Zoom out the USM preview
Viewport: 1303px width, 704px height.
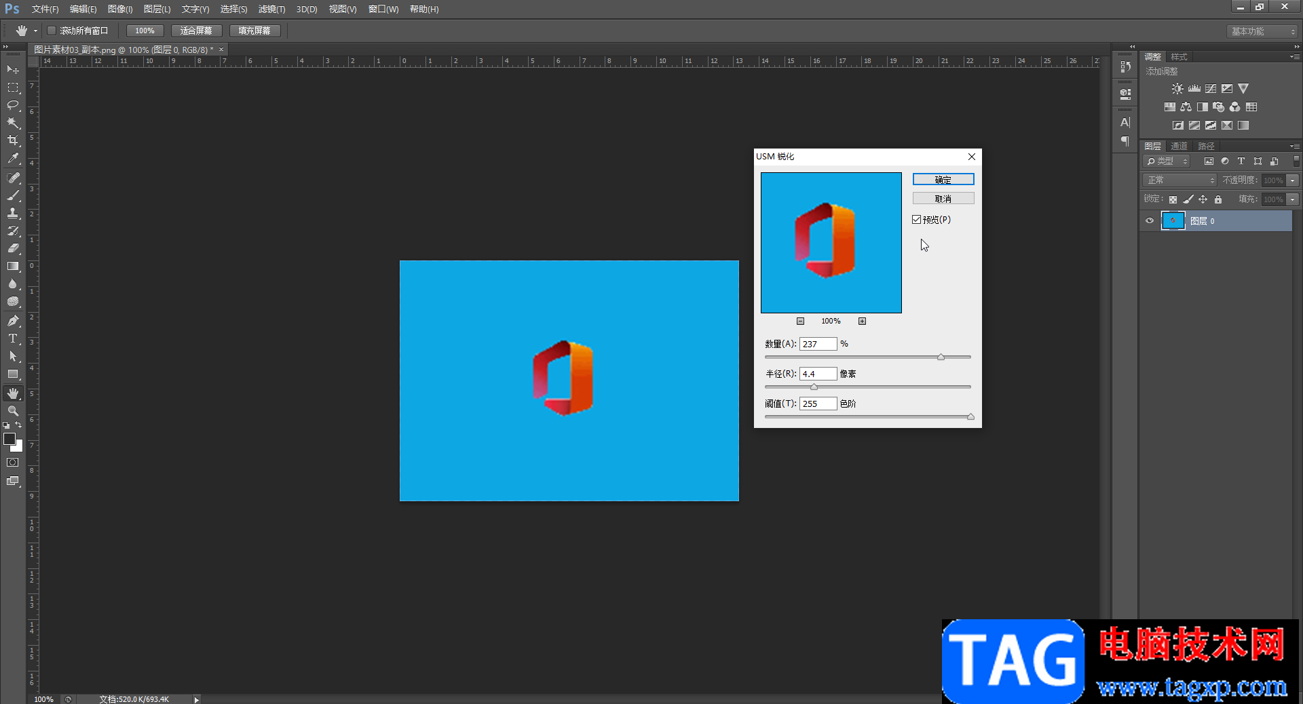point(800,321)
